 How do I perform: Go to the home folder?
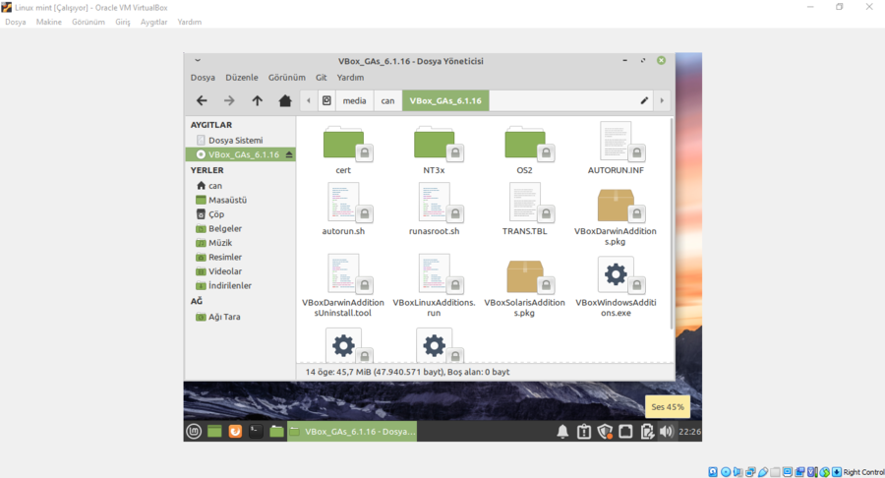pos(285,101)
